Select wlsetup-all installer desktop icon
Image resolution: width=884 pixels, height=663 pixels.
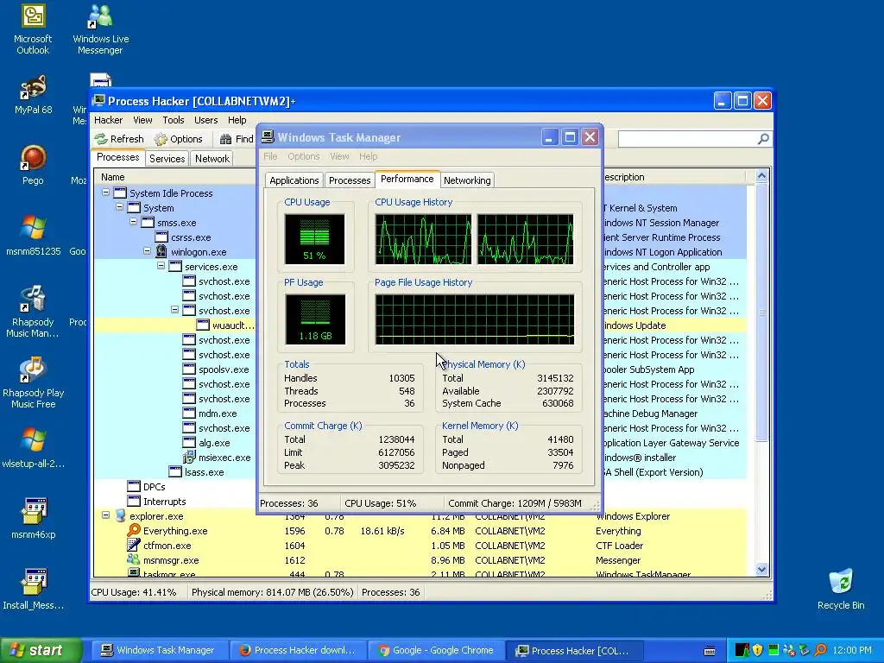33,448
